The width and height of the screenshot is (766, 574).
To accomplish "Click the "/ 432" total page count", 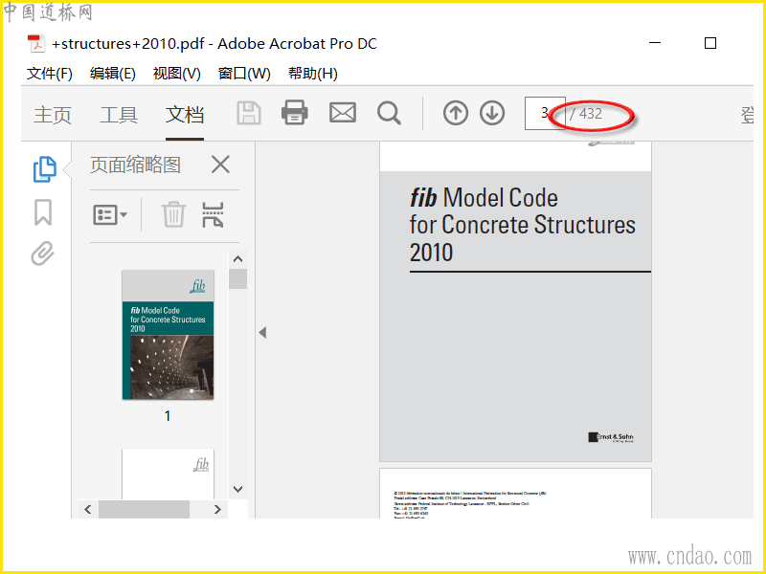I will 586,114.
